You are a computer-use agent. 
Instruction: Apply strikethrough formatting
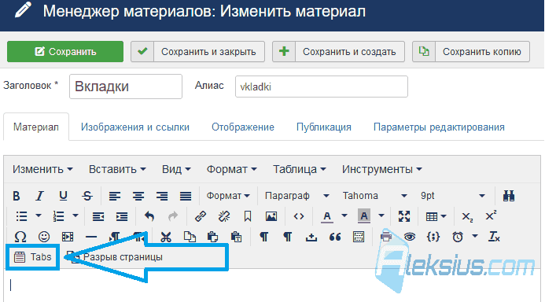point(87,196)
